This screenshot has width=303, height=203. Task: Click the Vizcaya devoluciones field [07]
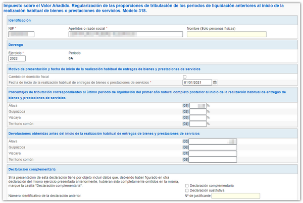pos(213,154)
